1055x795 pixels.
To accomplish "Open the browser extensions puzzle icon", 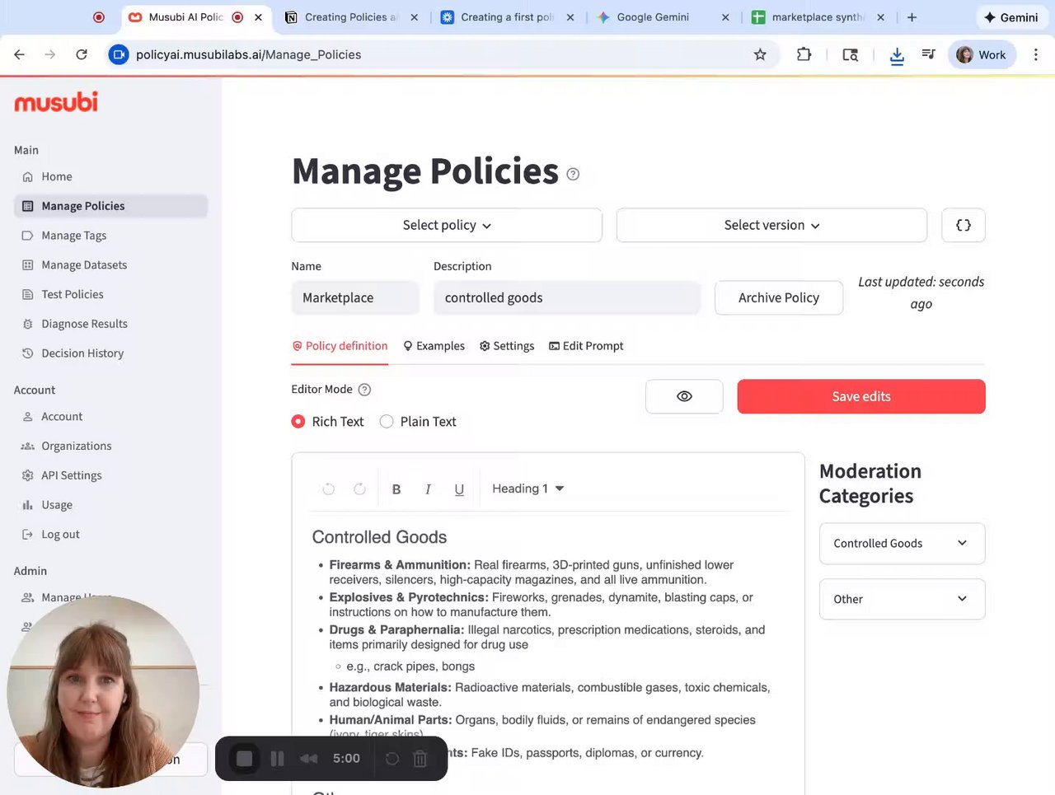I will pos(804,54).
